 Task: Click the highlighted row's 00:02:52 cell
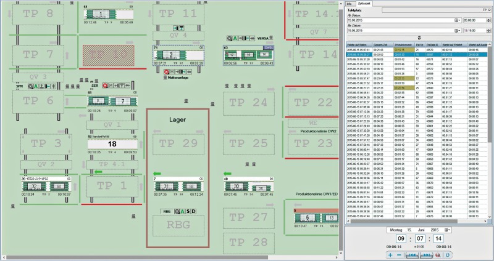pyautogui.click(x=383, y=54)
